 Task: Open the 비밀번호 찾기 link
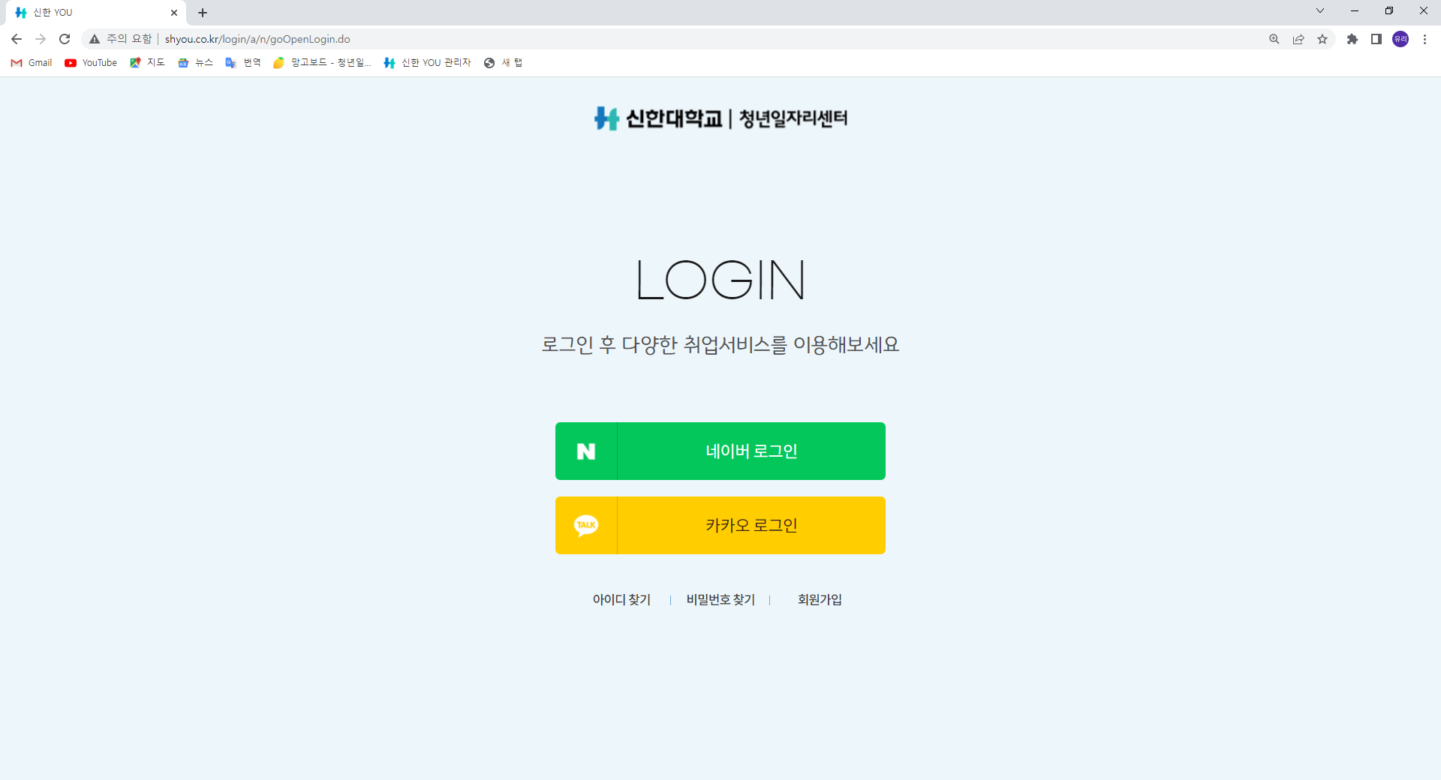(720, 599)
